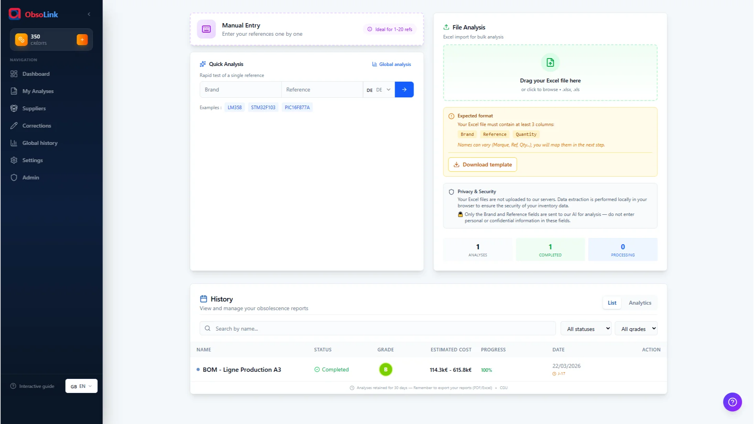
Task: Open the CGU link in footer
Action: click(503, 388)
